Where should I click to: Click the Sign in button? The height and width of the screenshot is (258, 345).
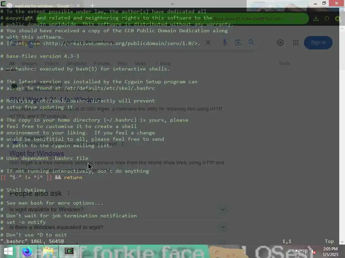point(318,43)
